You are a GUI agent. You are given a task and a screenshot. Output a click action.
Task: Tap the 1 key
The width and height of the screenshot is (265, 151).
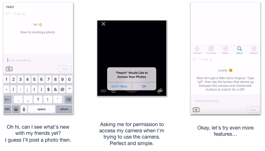pos(7,79)
